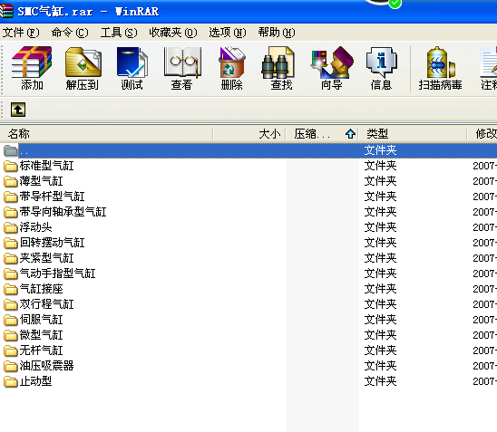Sort by 大小 column header
Image resolution: width=497 pixels, height=432 pixels.
click(x=249, y=133)
